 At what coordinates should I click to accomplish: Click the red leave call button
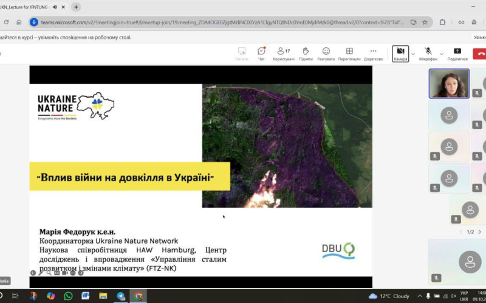[481, 53]
